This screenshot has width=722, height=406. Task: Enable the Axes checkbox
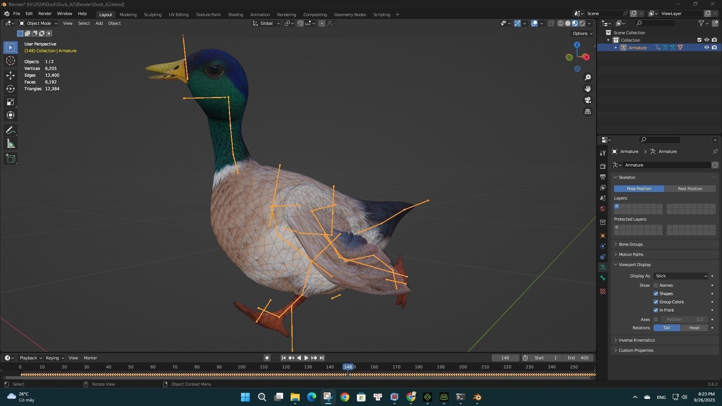tap(656, 320)
